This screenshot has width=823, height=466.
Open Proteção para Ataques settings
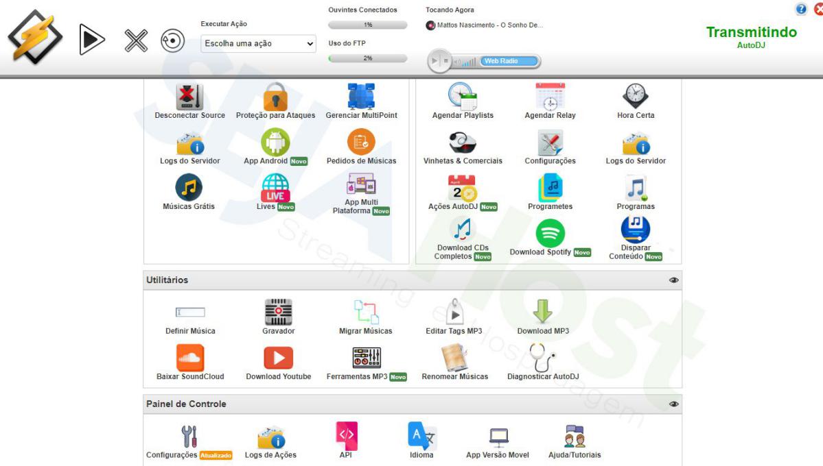coord(275,97)
